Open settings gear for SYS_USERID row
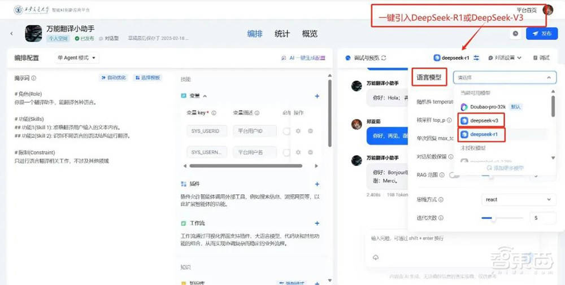This screenshot has width=565, height=285. (x=298, y=131)
